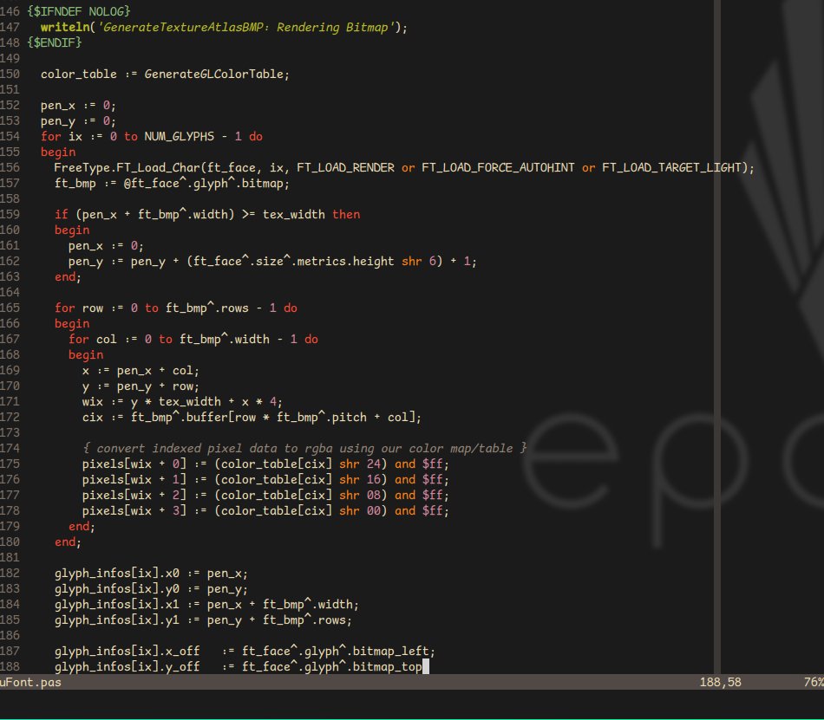This screenshot has width=824, height=720.
Task: Click FT_LOAD_TARGET_LIGHT flag
Action: (671, 167)
